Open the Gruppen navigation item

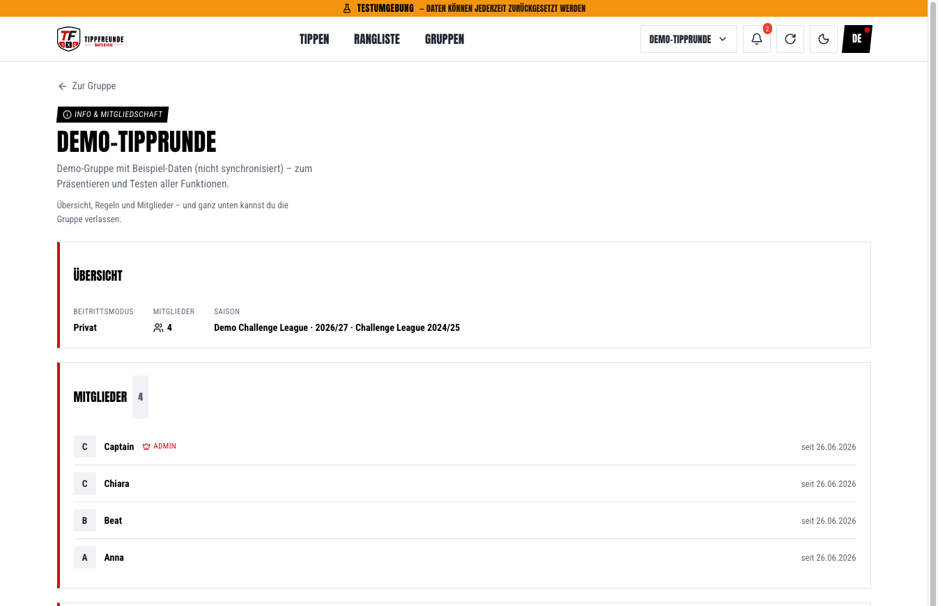(x=445, y=39)
